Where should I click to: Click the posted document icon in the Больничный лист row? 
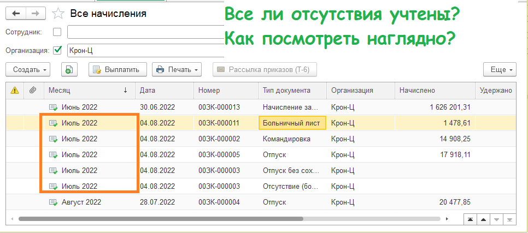54,123
